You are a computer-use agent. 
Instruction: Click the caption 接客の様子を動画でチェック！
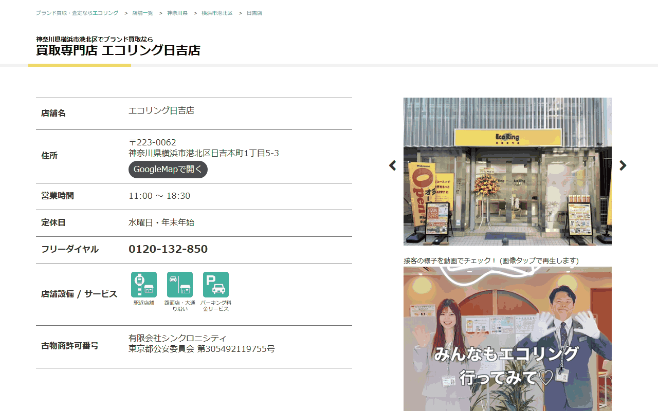click(450, 260)
